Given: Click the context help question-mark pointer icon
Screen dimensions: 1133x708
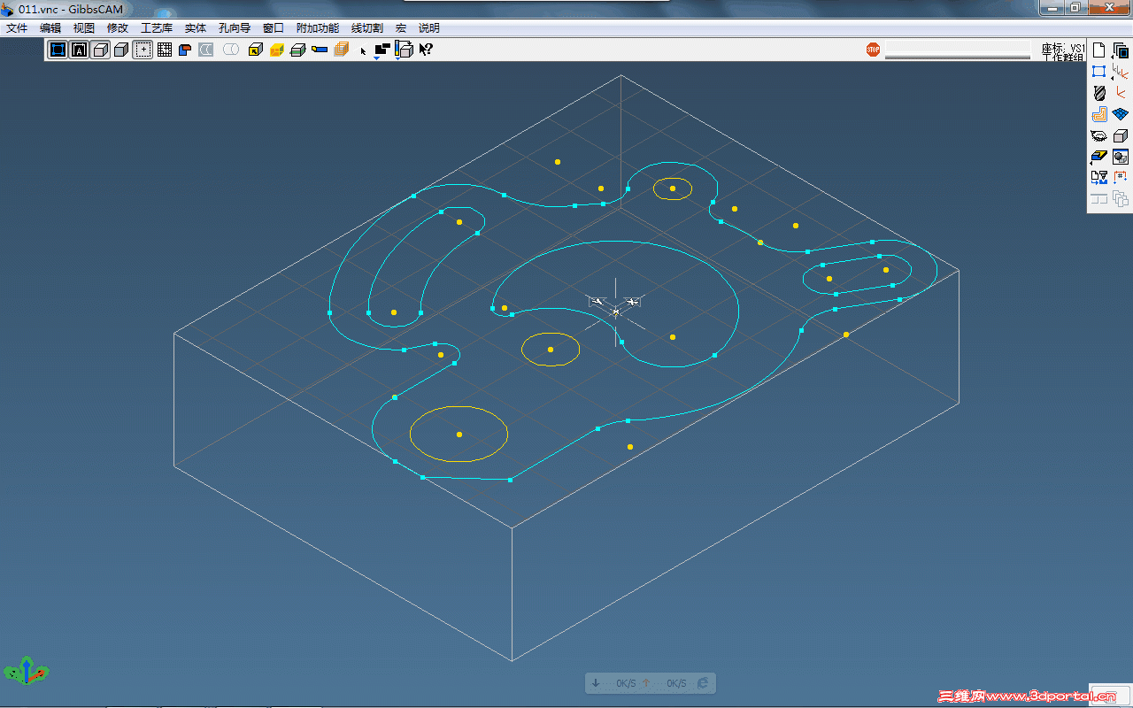Looking at the screenshot, I should [425, 50].
